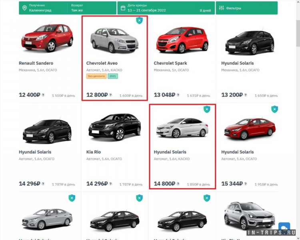Open the Даты аренды date range picker

click(166, 8)
